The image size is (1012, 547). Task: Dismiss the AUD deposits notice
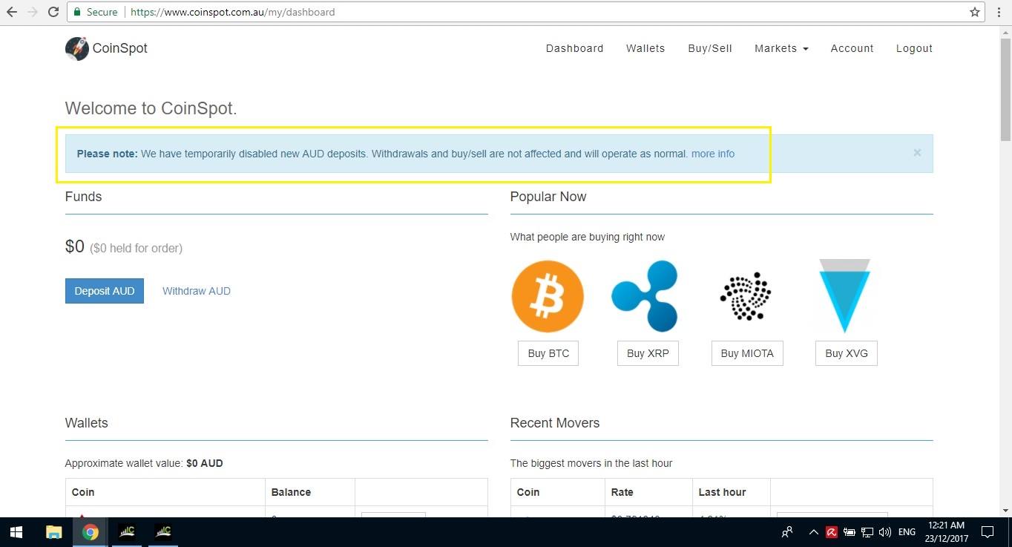917,153
